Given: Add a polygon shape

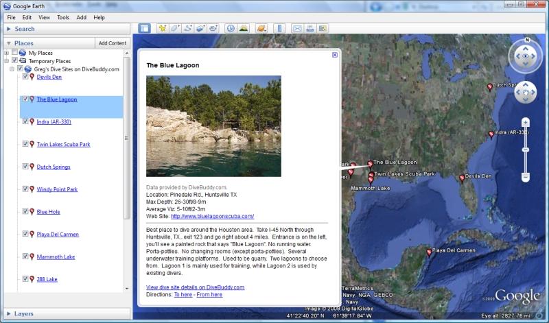Looking at the screenshot, I should pos(175,28).
